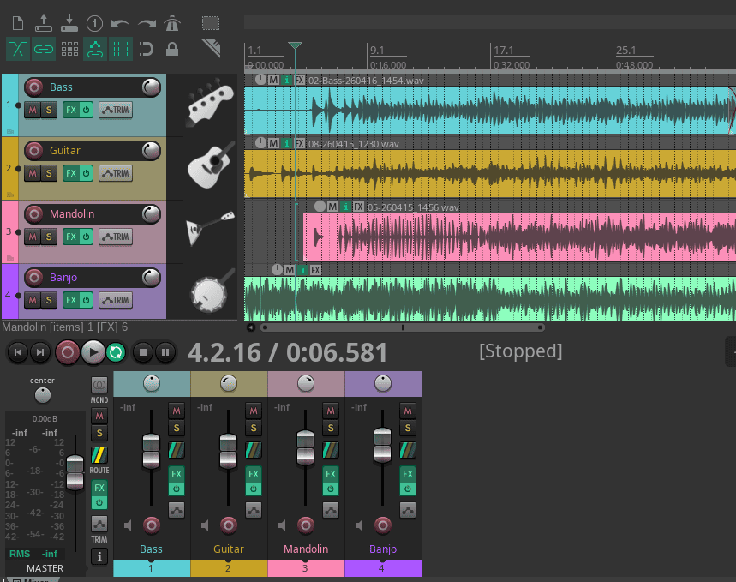Toggle repeat loop button in transport
The width and height of the screenshot is (736, 582).
(x=116, y=351)
